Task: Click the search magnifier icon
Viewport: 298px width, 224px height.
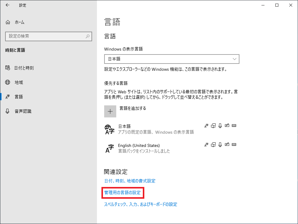Action: pyautogui.click(x=88, y=36)
